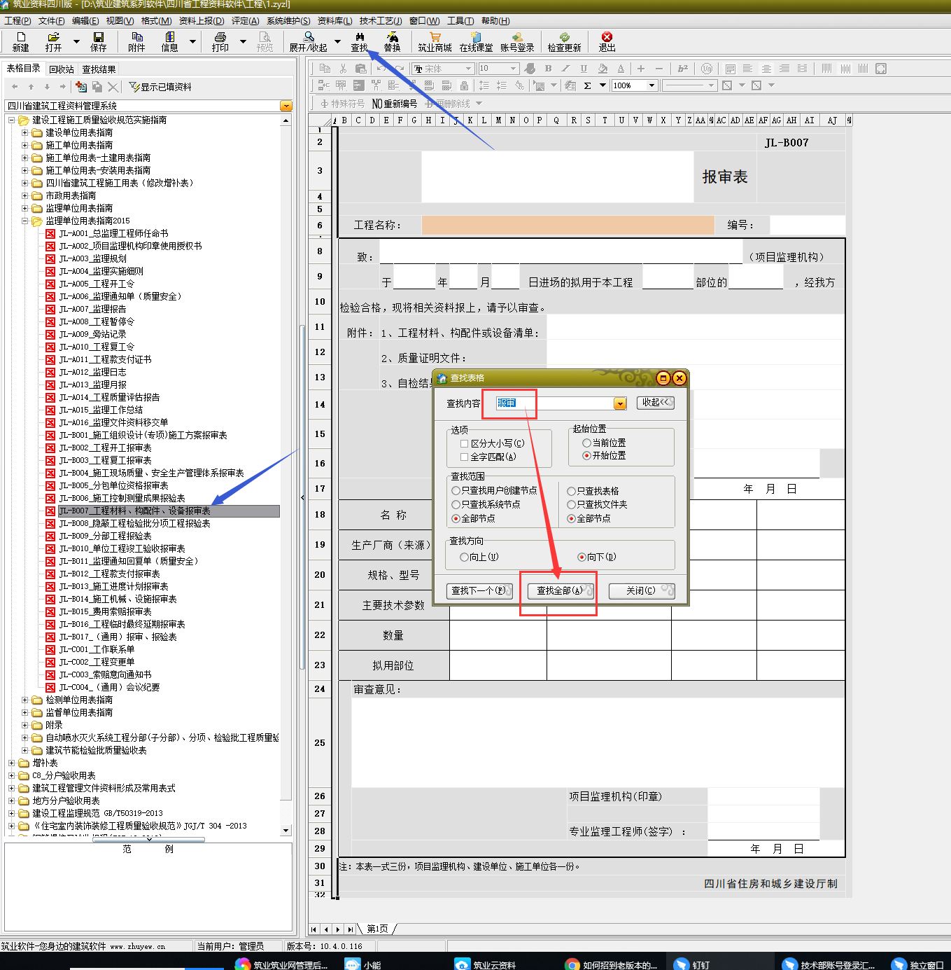The width and height of the screenshot is (951, 970).
Task: Select 向下 search direction radio
Action: click(x=582, y=557)
